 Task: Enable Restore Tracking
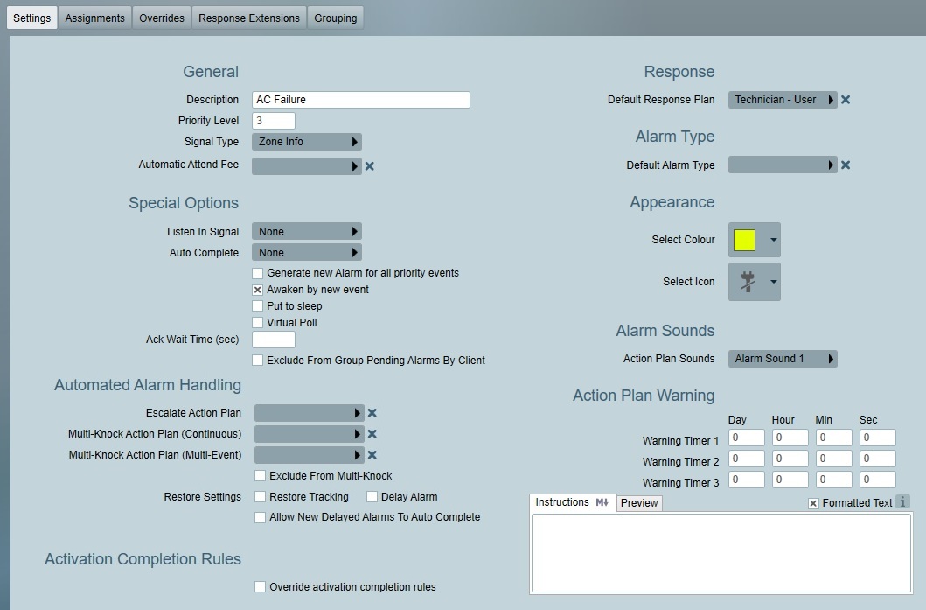(x=260, y=496)
